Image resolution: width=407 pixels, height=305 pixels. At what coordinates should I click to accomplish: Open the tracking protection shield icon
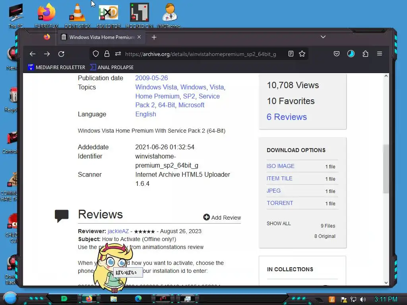point(96,54)
